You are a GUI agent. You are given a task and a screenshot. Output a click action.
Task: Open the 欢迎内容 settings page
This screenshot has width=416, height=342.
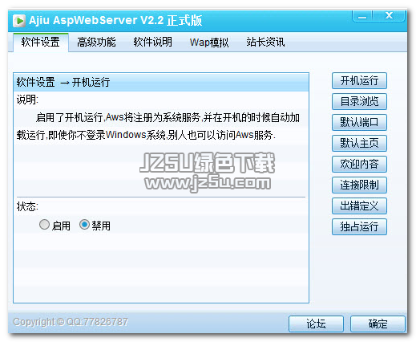[359, 164]
